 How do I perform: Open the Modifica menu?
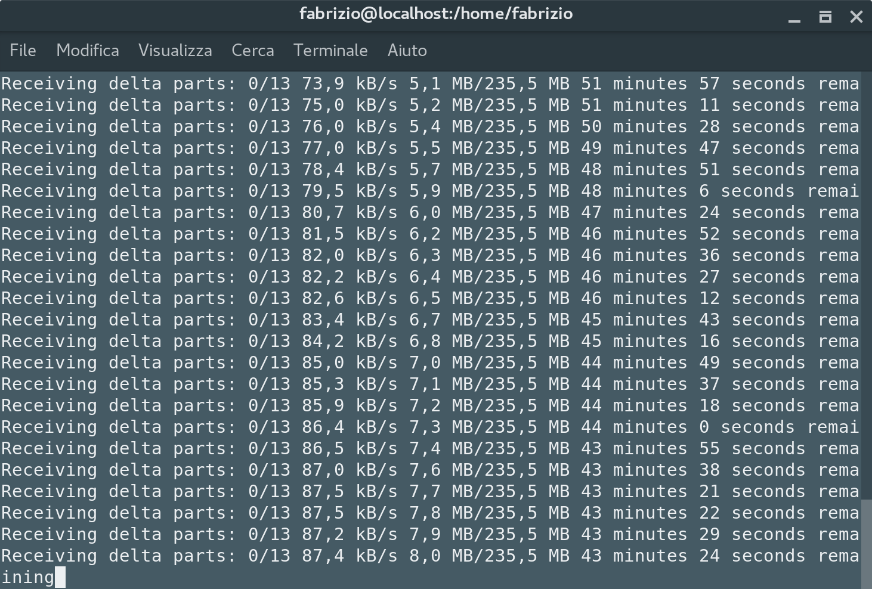87,51
